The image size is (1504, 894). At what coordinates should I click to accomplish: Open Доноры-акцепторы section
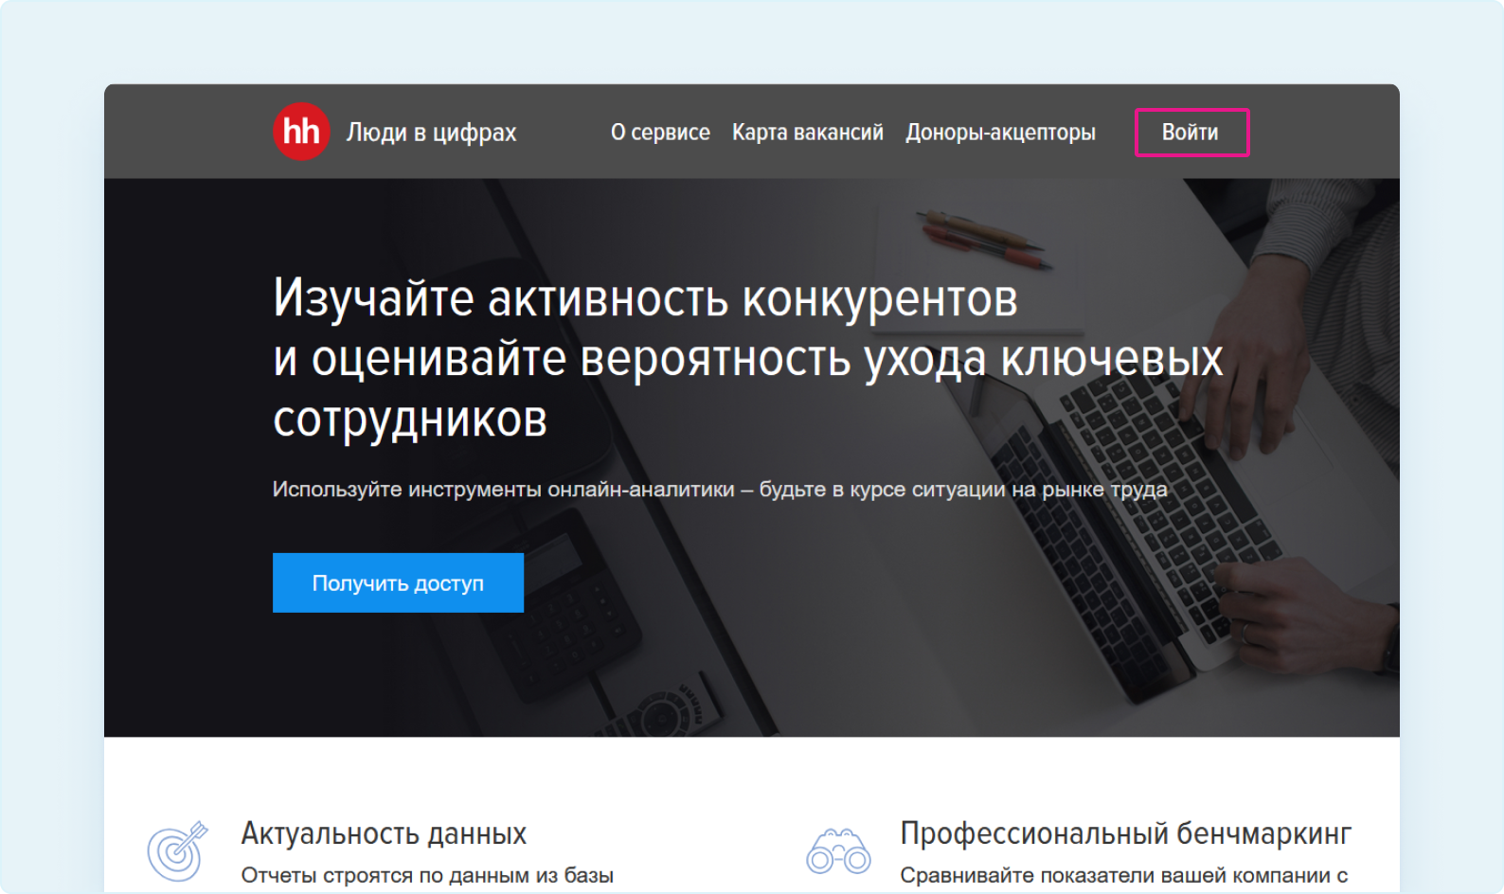tap(1000, 133)
